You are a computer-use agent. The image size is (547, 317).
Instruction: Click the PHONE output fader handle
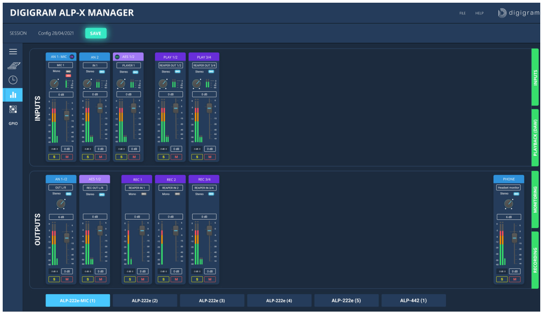pyautogui.click(x=514, y=238)
